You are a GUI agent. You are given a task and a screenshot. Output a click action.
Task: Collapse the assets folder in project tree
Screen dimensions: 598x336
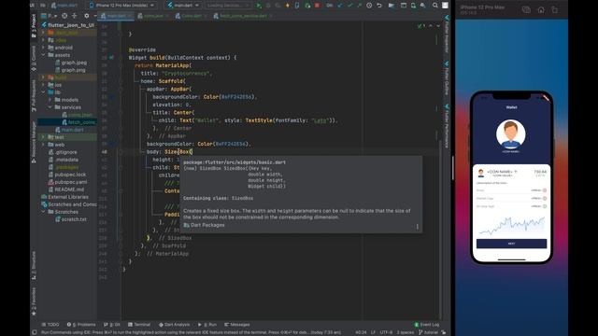[44, 55]
